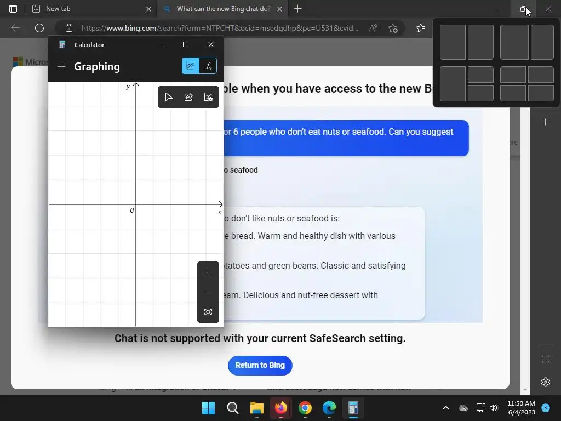
Task: Pick wide-left zone of second snap layout
Action: click(514, 42)
